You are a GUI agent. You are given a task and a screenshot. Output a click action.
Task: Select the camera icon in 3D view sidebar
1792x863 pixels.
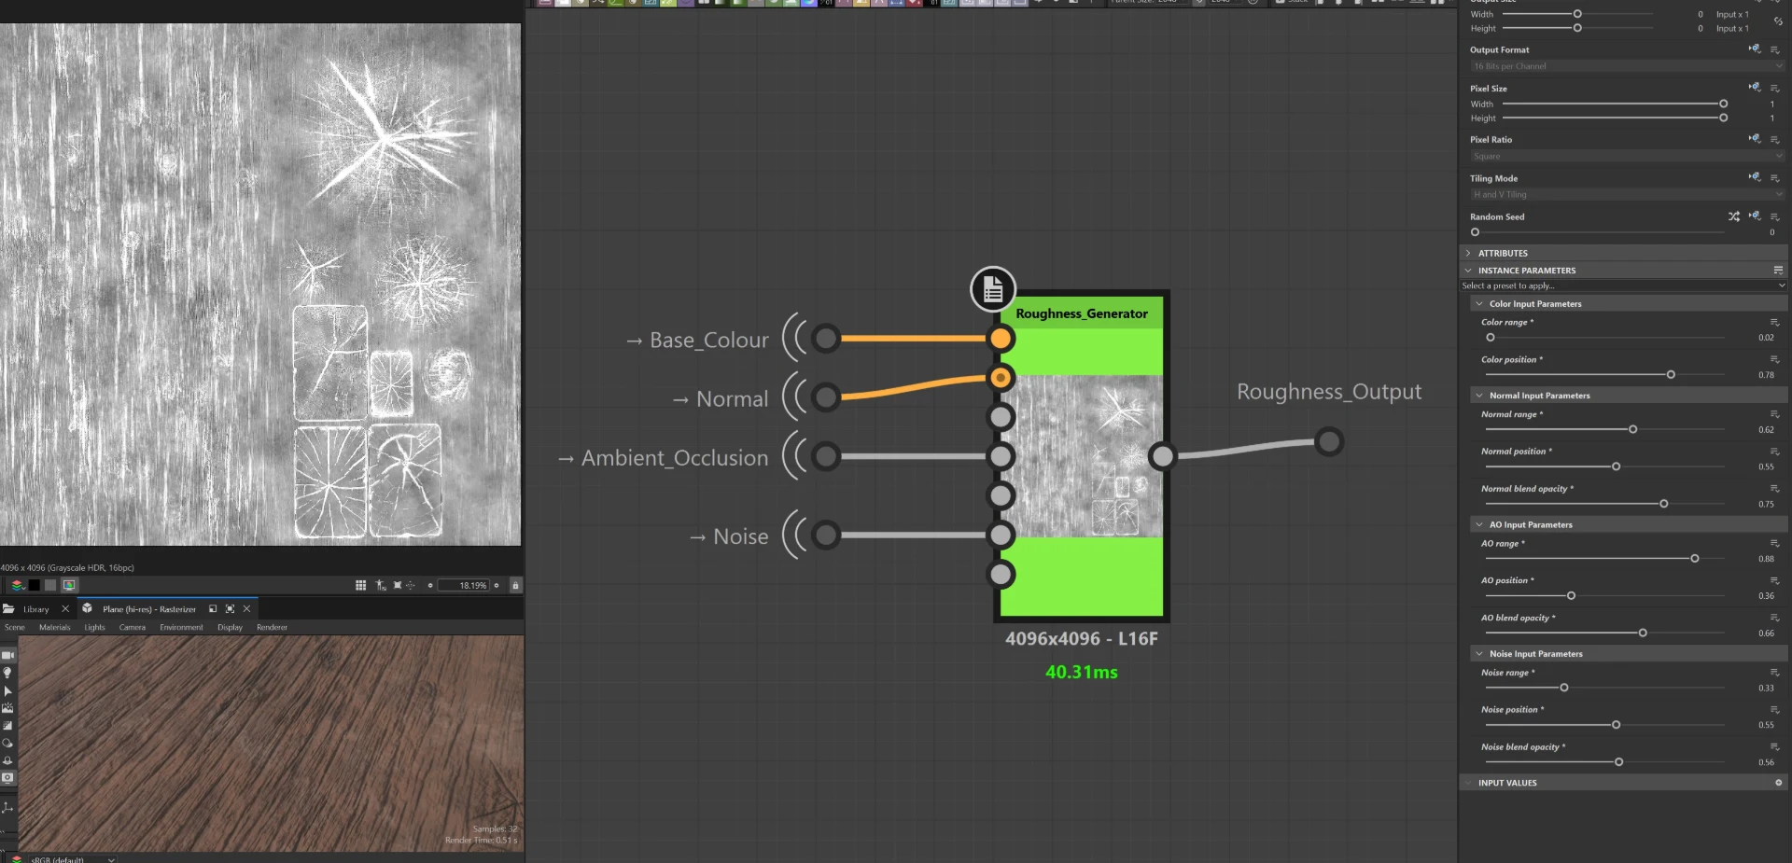[x=7, y=655]
